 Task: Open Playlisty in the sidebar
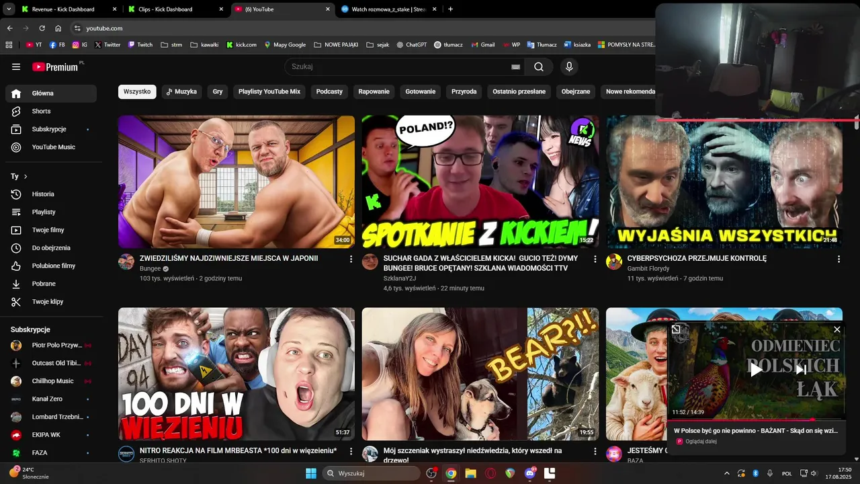coord(51,212)
